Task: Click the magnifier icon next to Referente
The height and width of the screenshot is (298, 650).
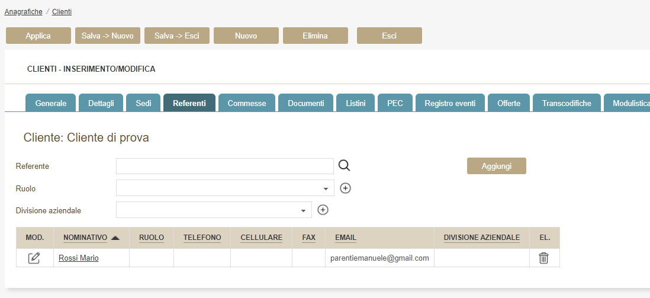Action: (344, 166)
